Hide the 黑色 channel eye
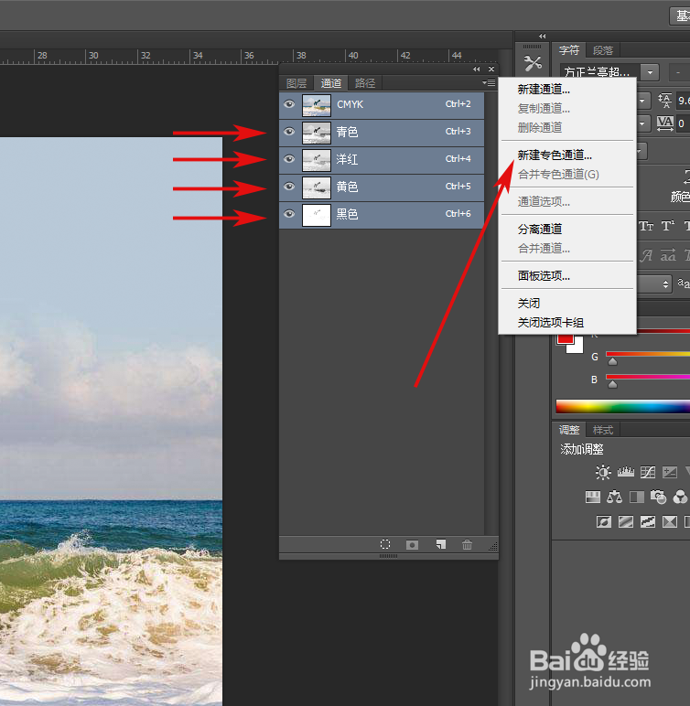Viewport: 690px width, 706px height. click(289, 214)
